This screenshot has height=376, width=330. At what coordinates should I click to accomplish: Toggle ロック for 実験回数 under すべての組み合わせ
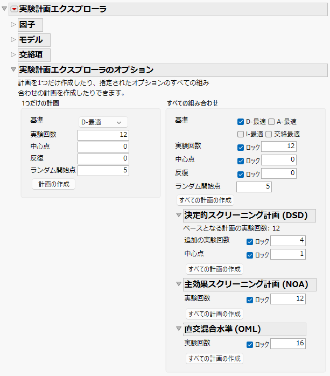(241, 148)
